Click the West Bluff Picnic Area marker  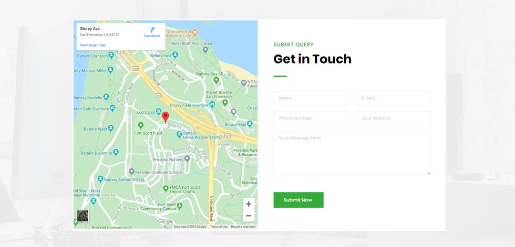[x=205, y=50]
